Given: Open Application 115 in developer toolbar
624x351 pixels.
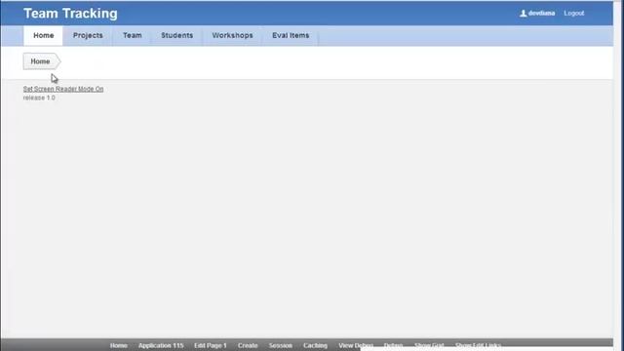Looking at the screenshot, I should [161, 345].
